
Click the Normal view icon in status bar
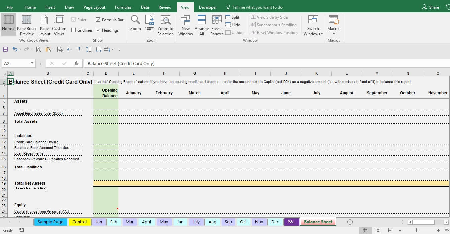pyautogui.click(x=365, y=230)
